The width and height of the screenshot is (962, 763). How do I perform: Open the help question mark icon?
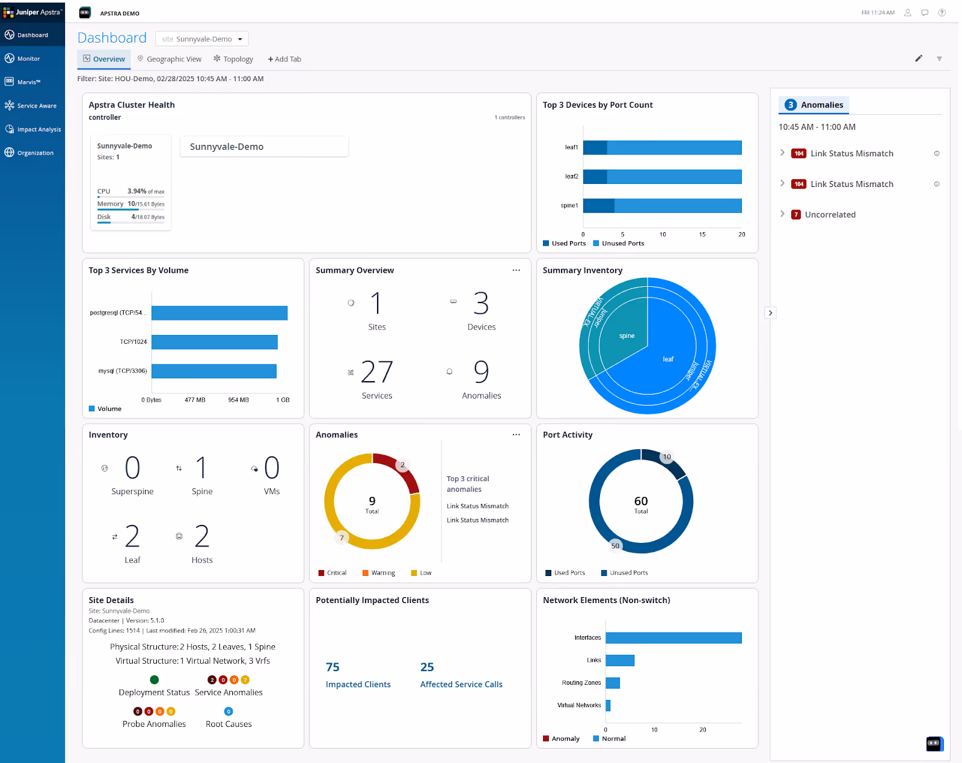(942, 13)
